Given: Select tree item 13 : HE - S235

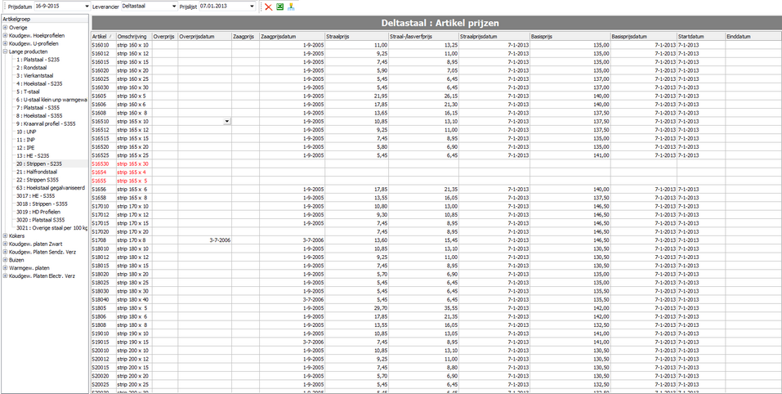Looking at the screenshot, I should [x=33, y=155].
